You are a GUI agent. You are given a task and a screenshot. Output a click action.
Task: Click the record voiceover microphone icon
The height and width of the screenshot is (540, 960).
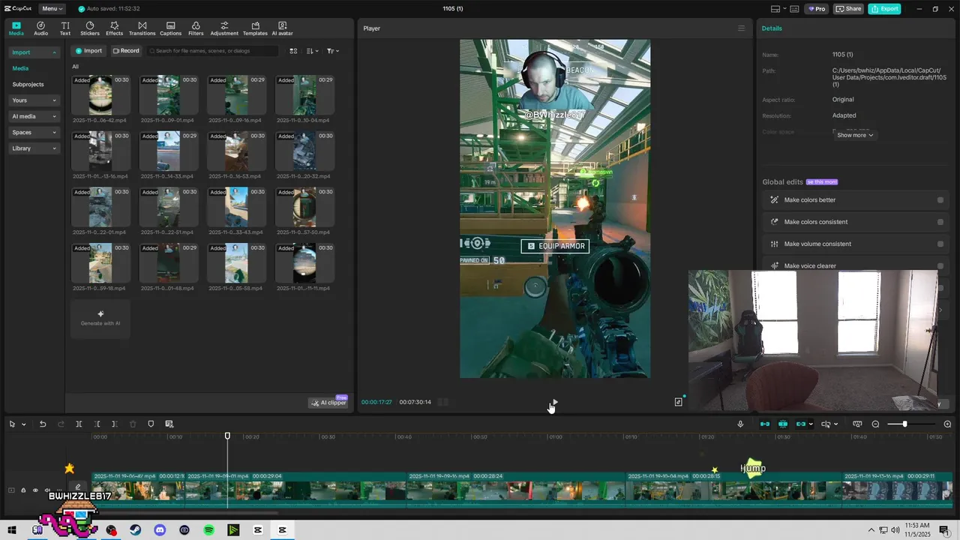click(x=740, y=424)
